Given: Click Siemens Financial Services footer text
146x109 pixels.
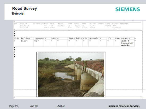Looking at the screenshot, I should 124,106.
